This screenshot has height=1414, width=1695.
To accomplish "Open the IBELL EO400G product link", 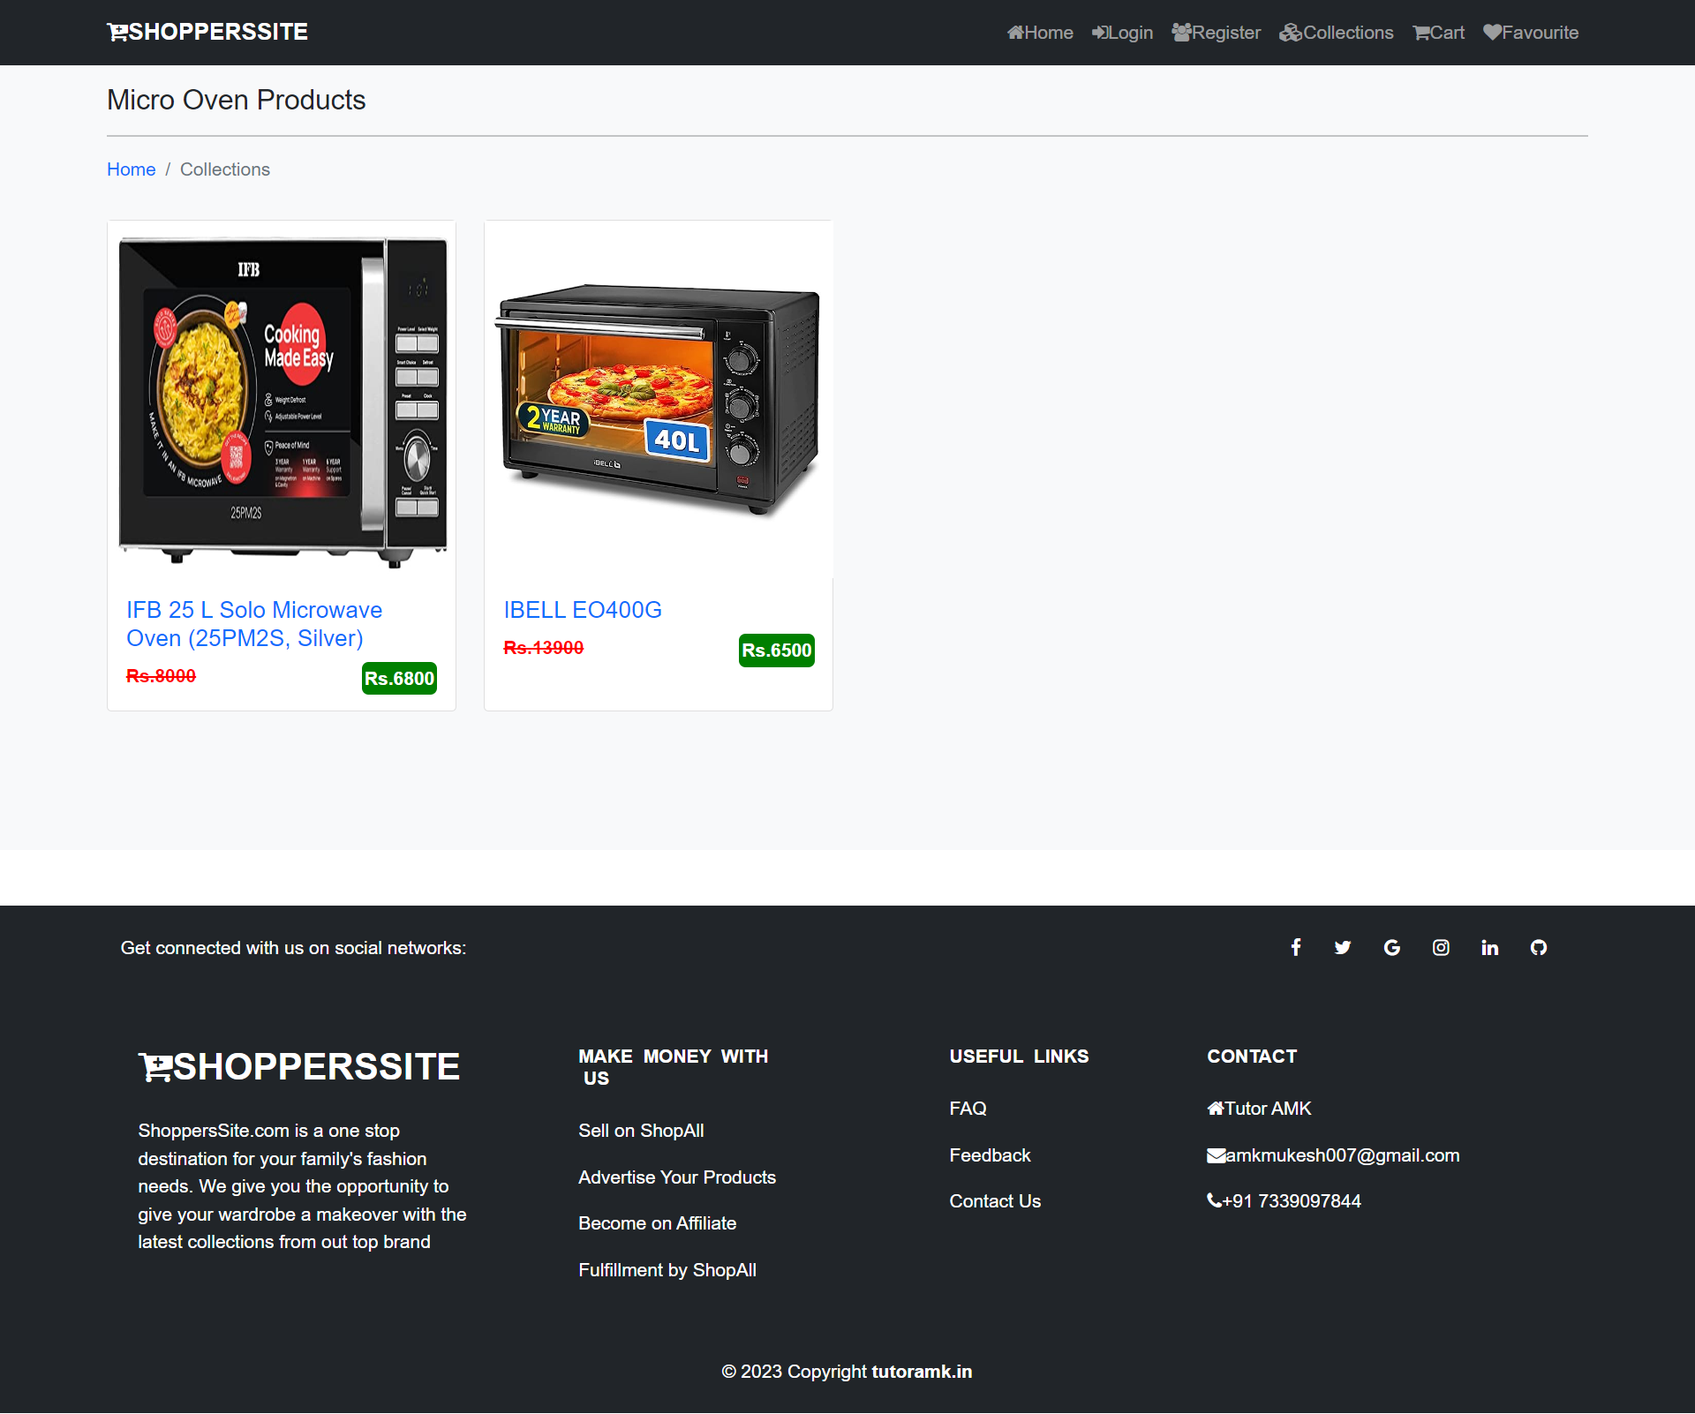I will tap(582, 609).
